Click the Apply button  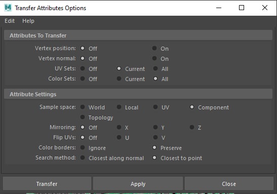138,184
